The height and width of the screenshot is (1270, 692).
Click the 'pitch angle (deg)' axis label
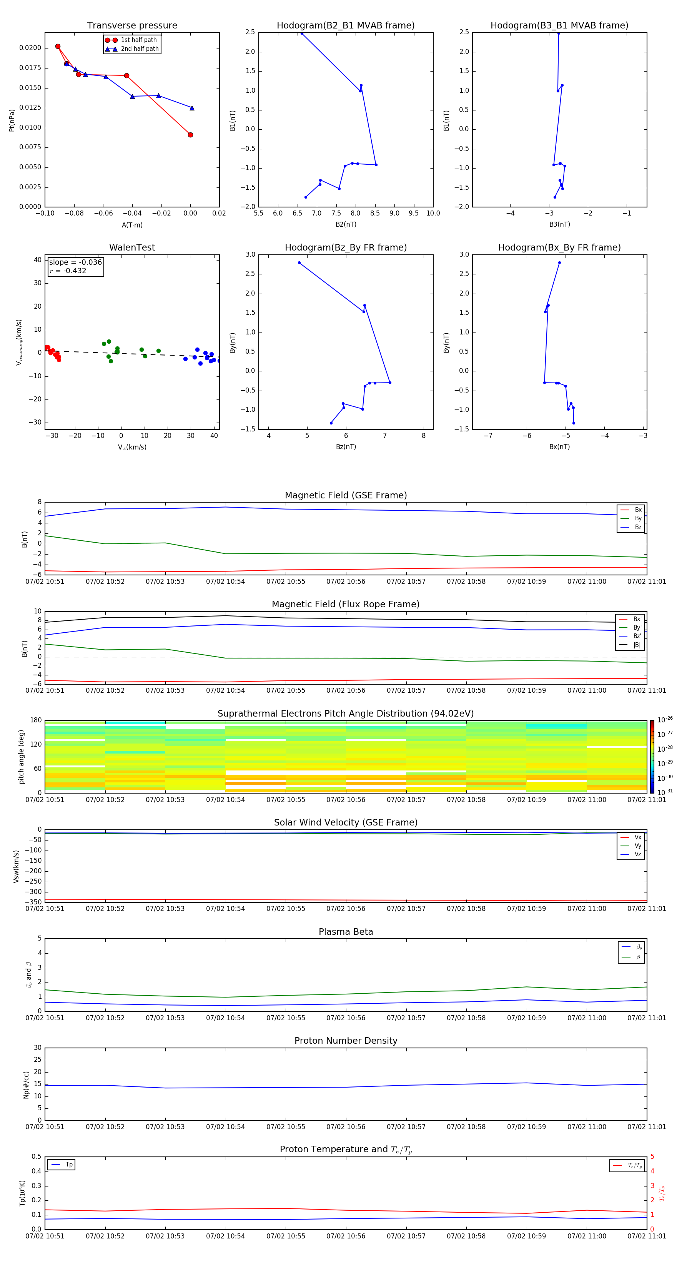tap(21, 756)
